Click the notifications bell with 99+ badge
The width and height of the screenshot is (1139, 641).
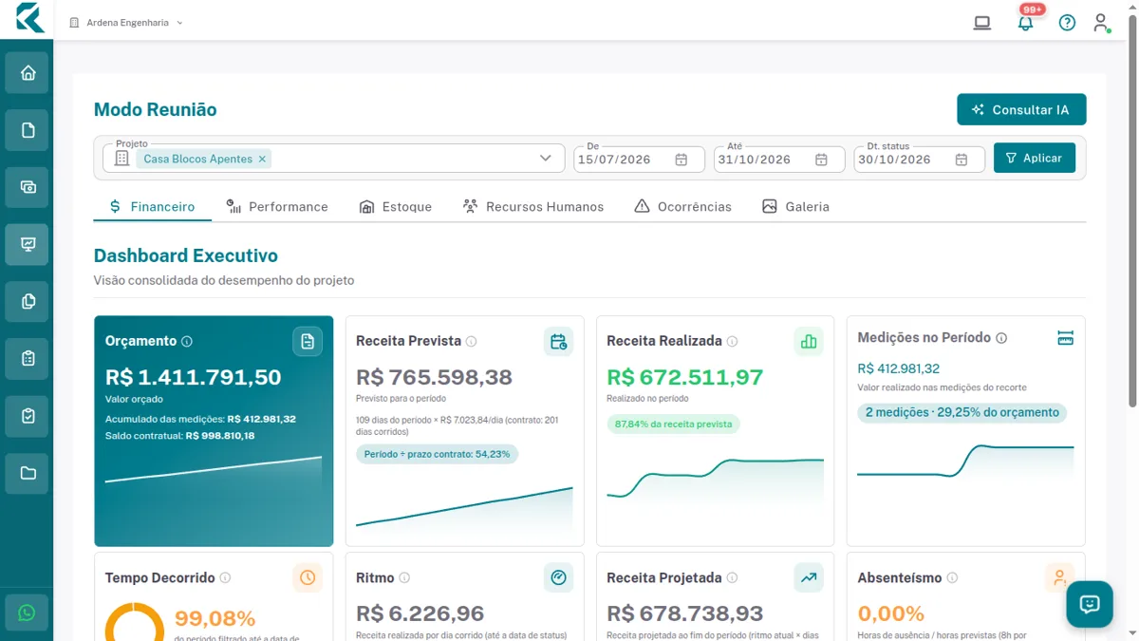(x=1025, y=22)
